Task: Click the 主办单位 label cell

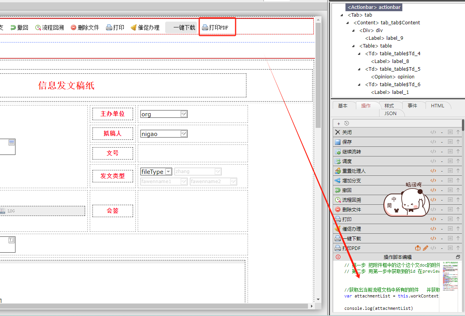Action: point(113,114)
